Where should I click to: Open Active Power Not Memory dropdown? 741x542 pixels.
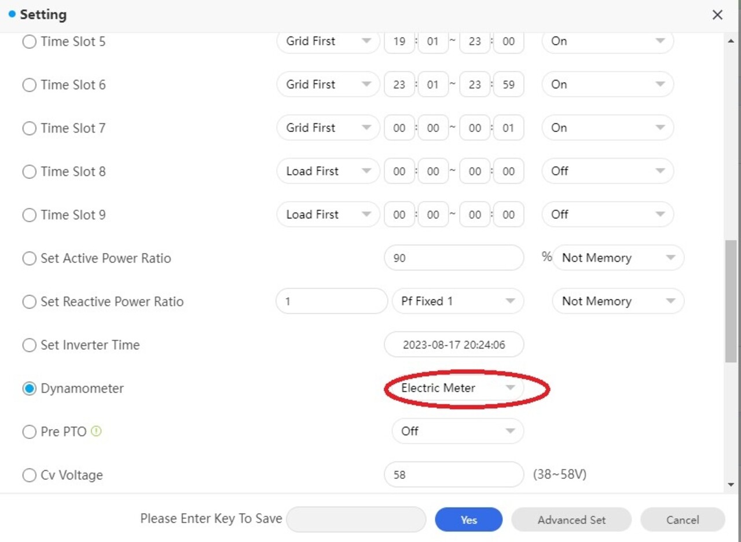[x=618, y=258]
